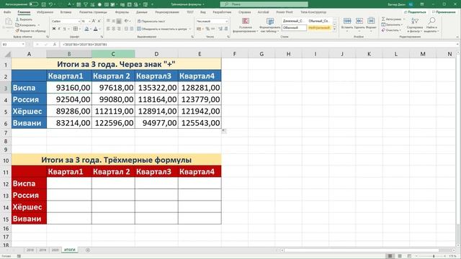This screenshot has width=461, height=259.
Task: Increase font size with large A icon
Action: coord(94,21)
